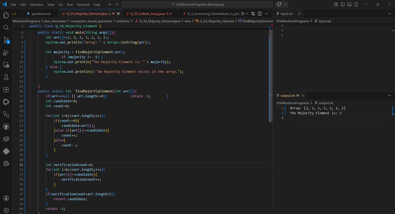Open solutions breadcrumb dropdown

(x=123, y=21)
